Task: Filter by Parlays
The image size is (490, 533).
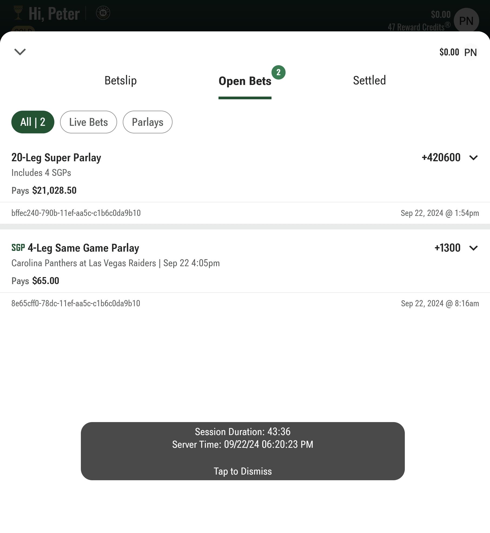Action: (x=148, y=122)
